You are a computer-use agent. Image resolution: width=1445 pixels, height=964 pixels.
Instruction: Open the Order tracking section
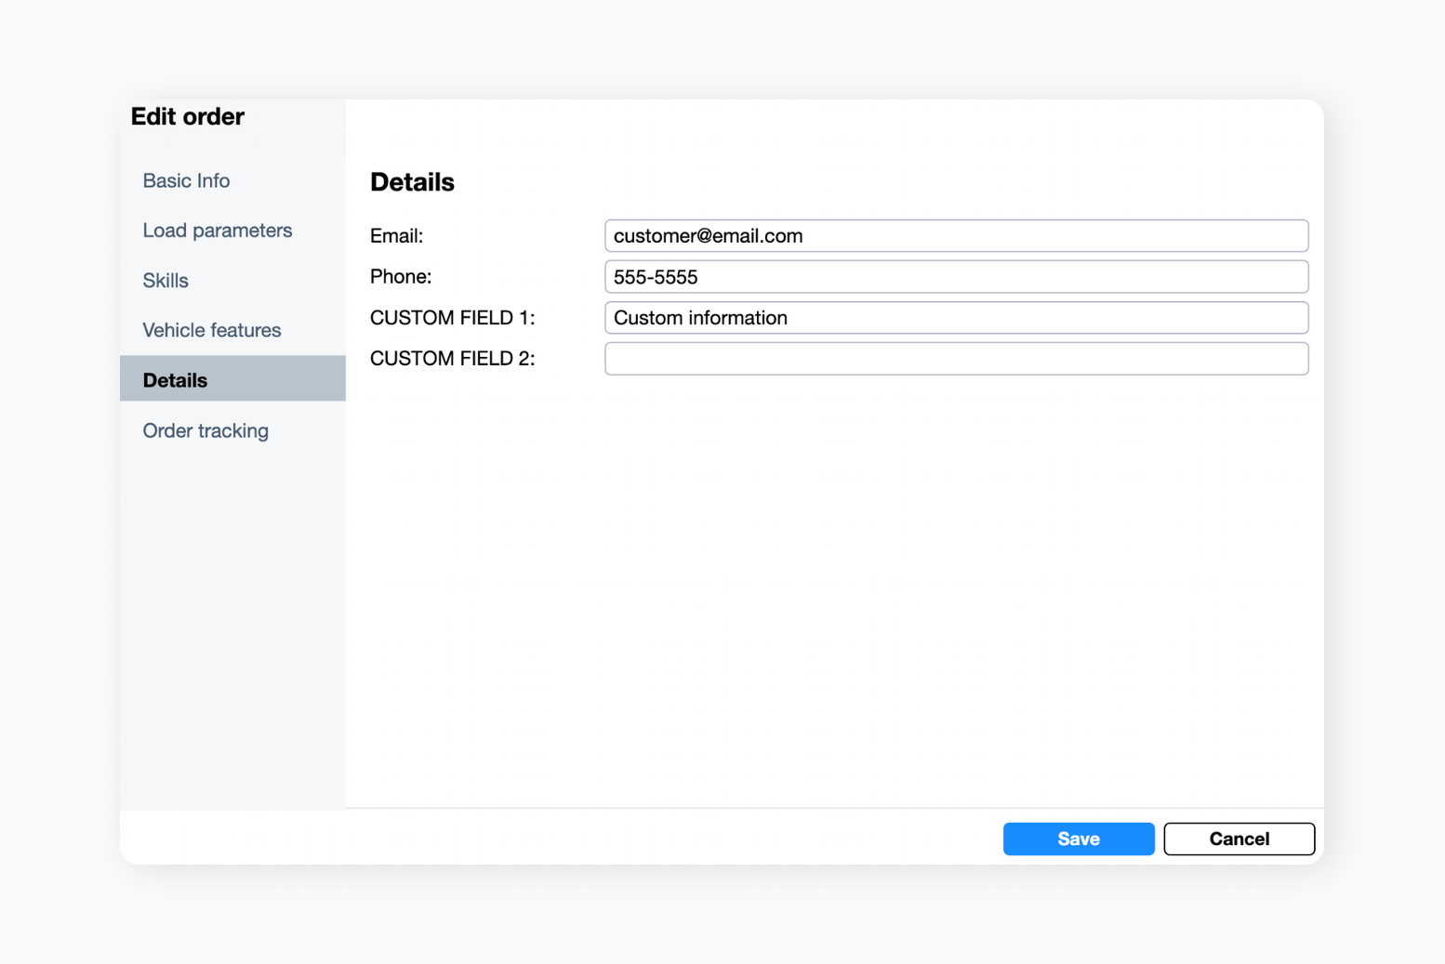pyautogui.click(x=205, y=430)
